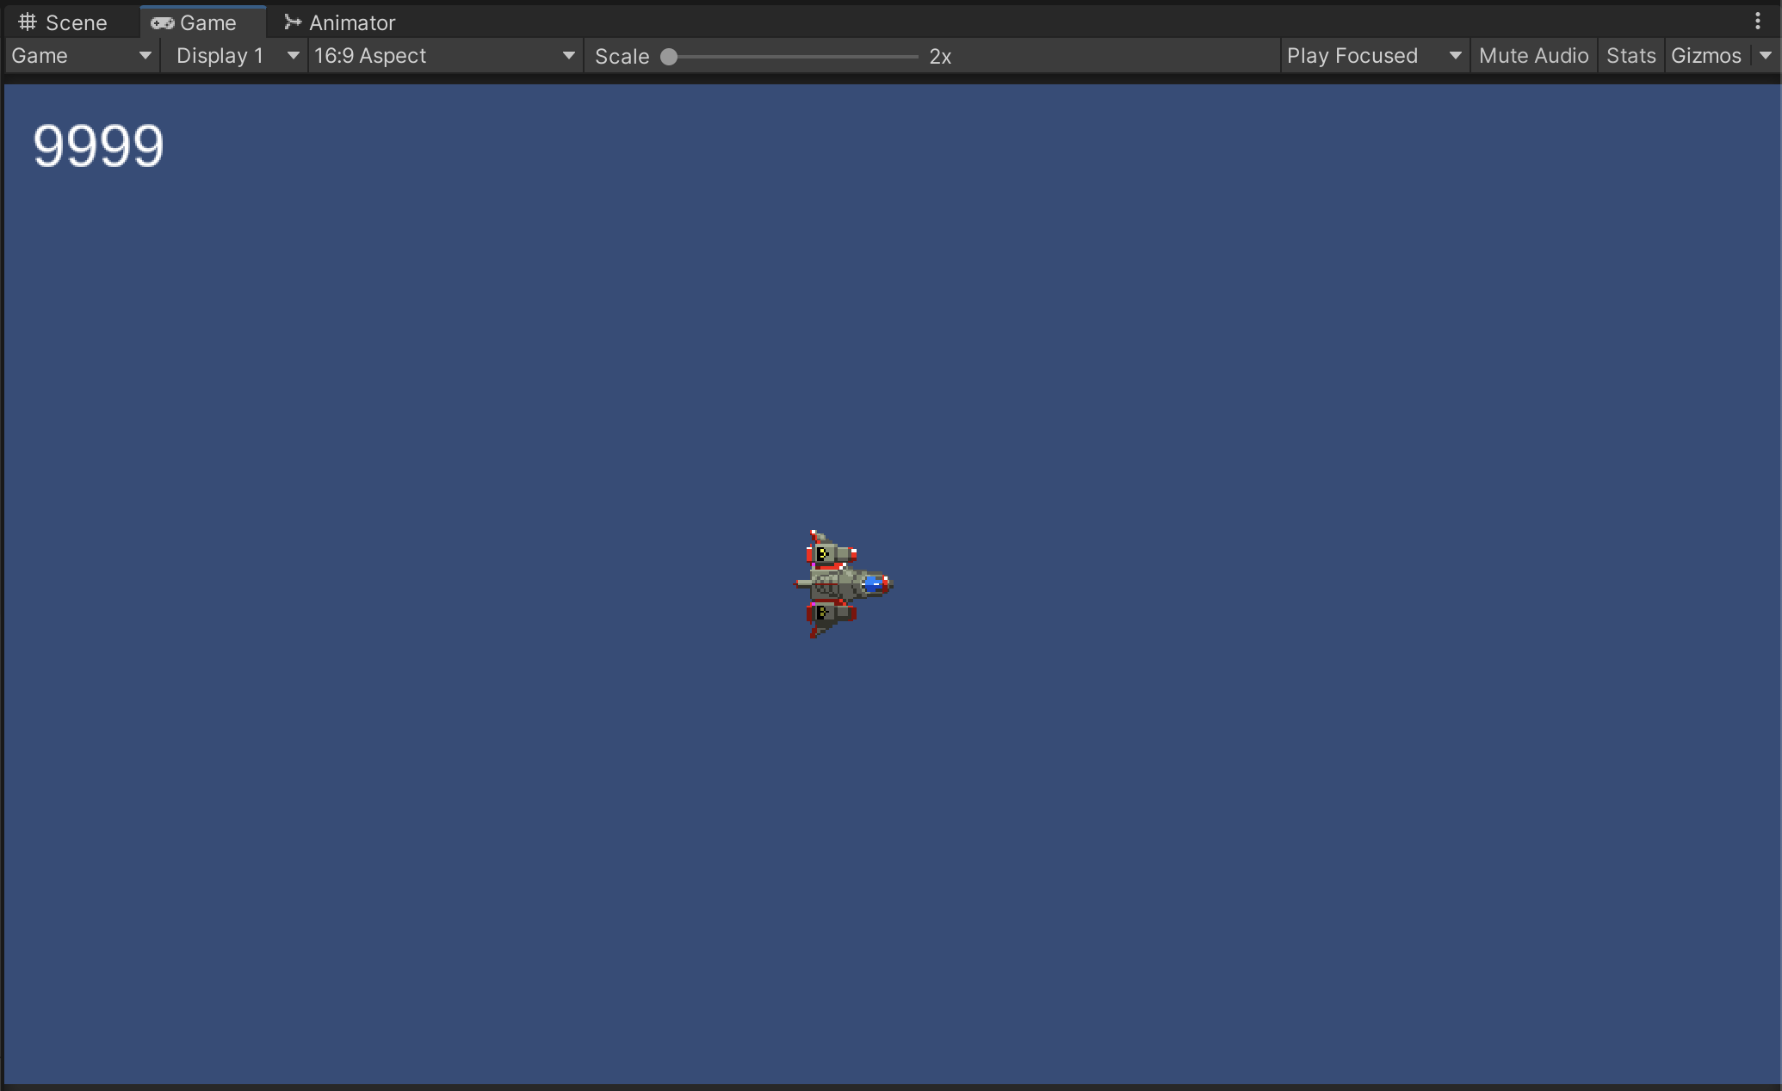Expand the Gizmos dropdown arrow
This screenshot has width=1782, height=1091.
(1766, 56)
